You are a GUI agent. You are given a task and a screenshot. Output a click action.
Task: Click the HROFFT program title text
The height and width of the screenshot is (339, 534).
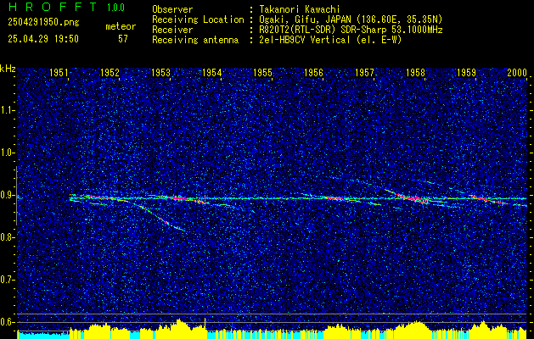pos(52,7)
